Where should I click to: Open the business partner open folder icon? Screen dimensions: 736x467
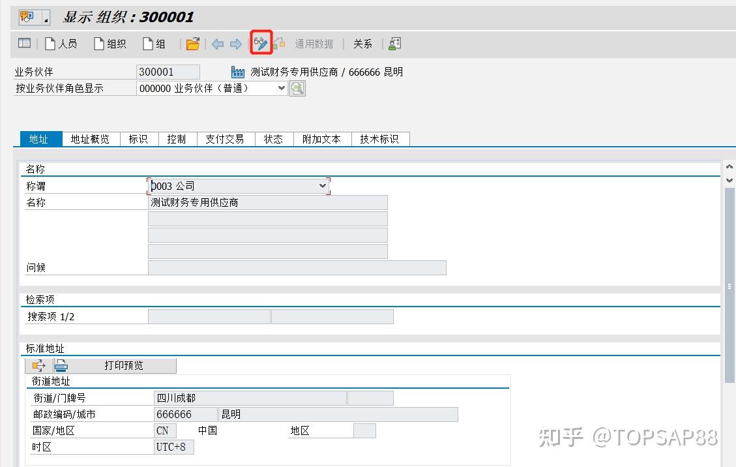[x=194, y=43]
